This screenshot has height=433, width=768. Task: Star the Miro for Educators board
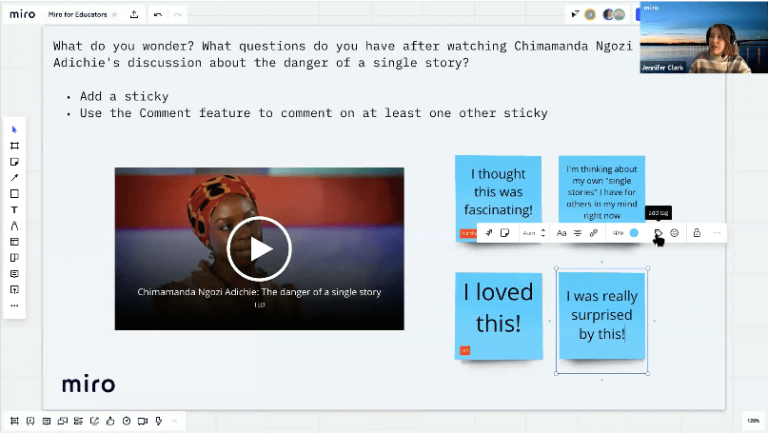pyautogui.click(x=114, y=14)
